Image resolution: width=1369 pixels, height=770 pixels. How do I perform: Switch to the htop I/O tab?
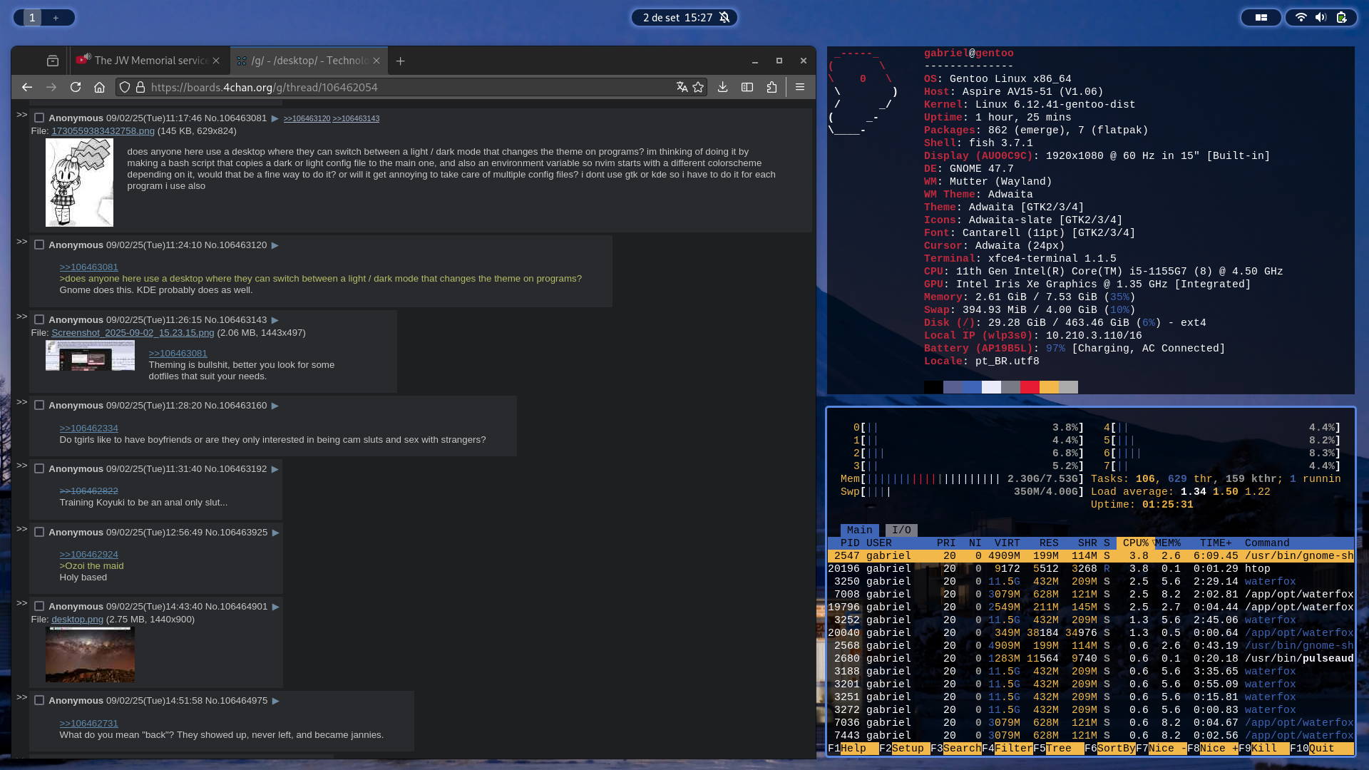pyautogui.click(x=901, y=530)
